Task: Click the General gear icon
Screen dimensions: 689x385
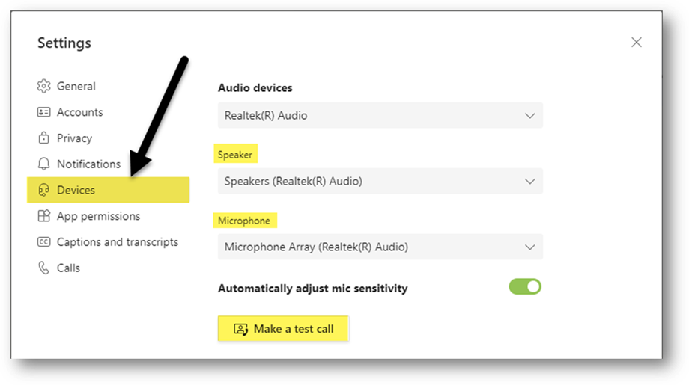Action: [43, 87]
